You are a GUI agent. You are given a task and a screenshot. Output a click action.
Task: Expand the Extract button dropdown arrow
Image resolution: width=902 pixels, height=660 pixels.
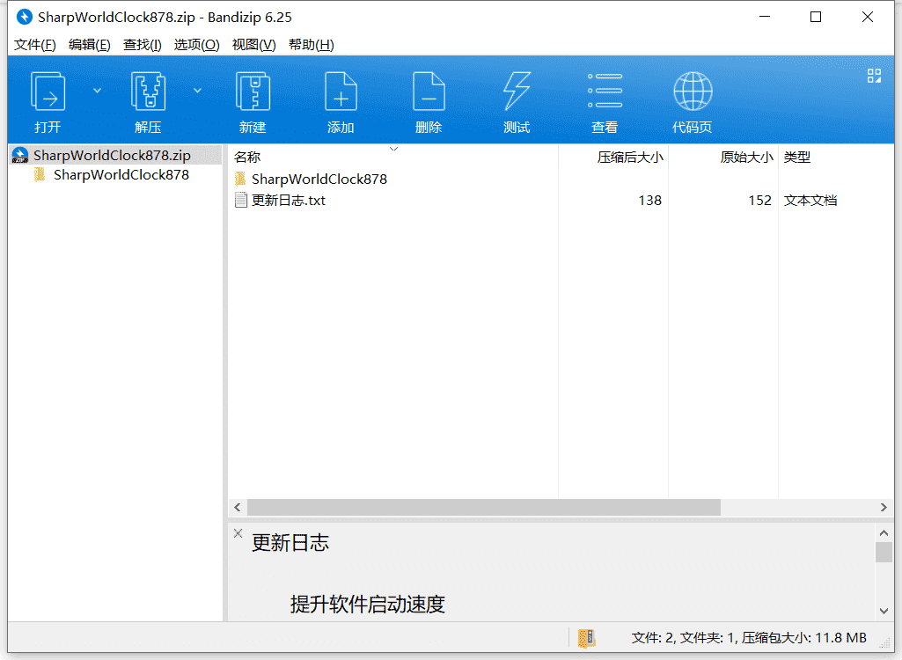(x=197, y=91)
